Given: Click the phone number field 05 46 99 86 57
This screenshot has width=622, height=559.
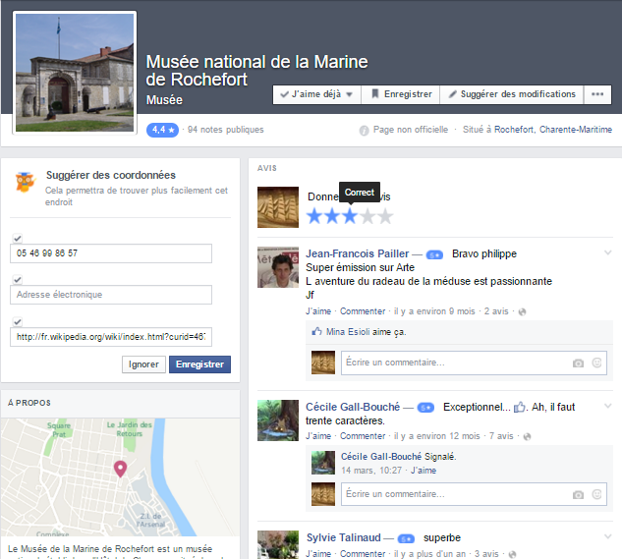Looking at the screenshot, I should (x=111, y=253).
